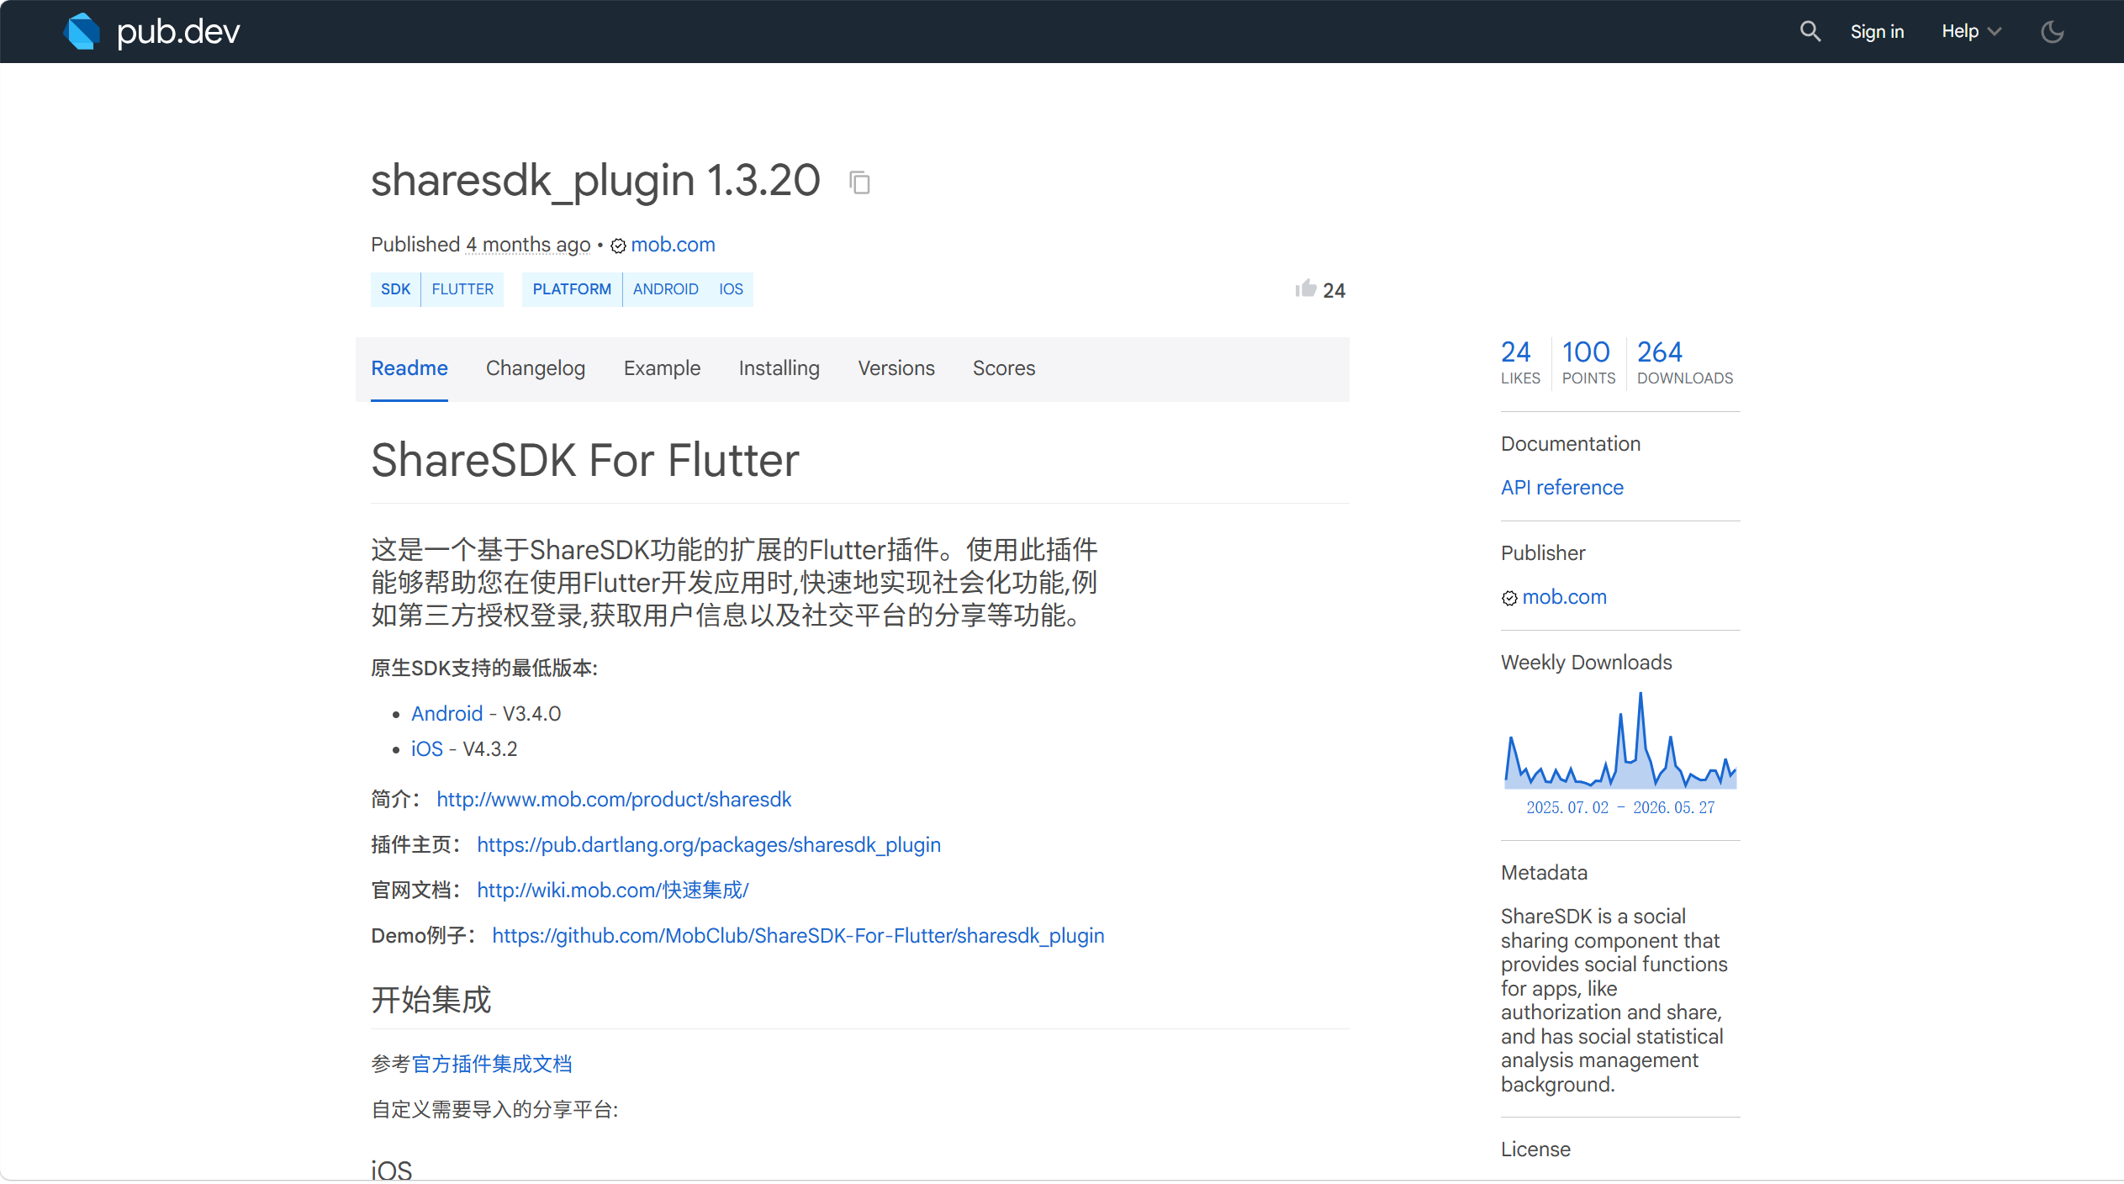Image resolution: width=2124 pixels, height=1184 pixels.
Task: Open http://www.mob.com/product/sharesdk link
Action: pos(614,800)
